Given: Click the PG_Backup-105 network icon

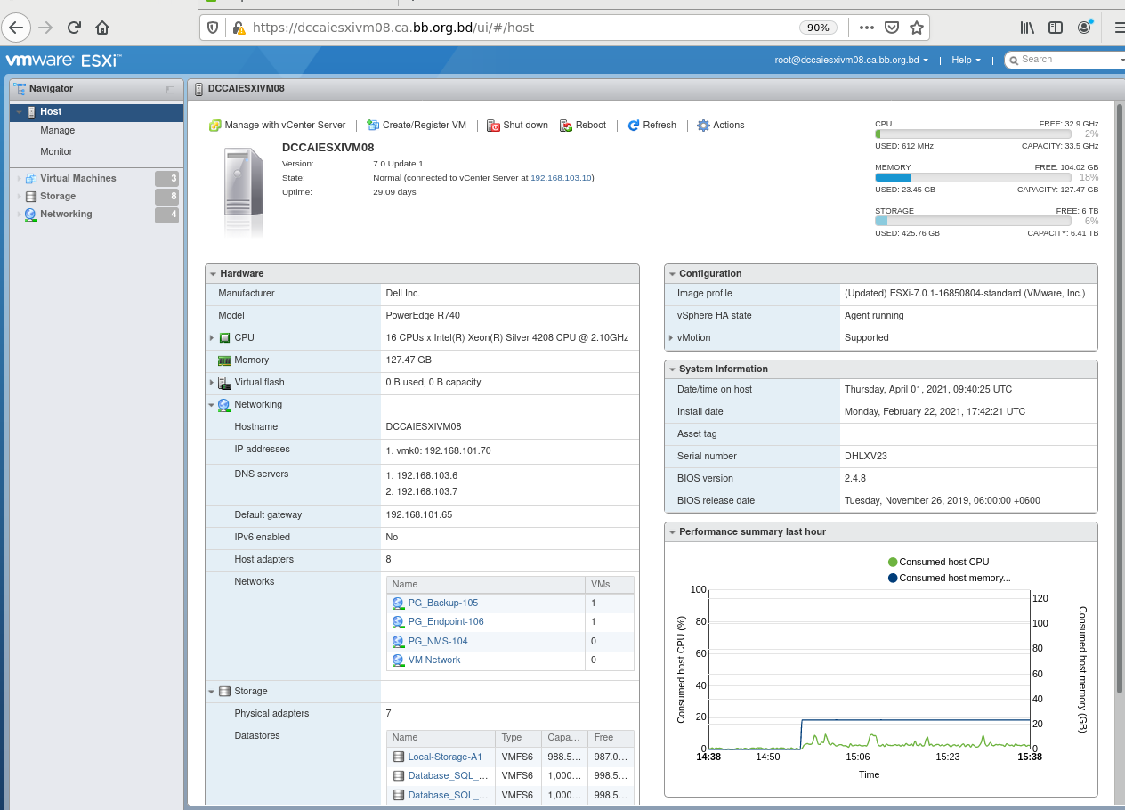Looking at the screenshot, I should pyautogui.click(x=398, y=603).
